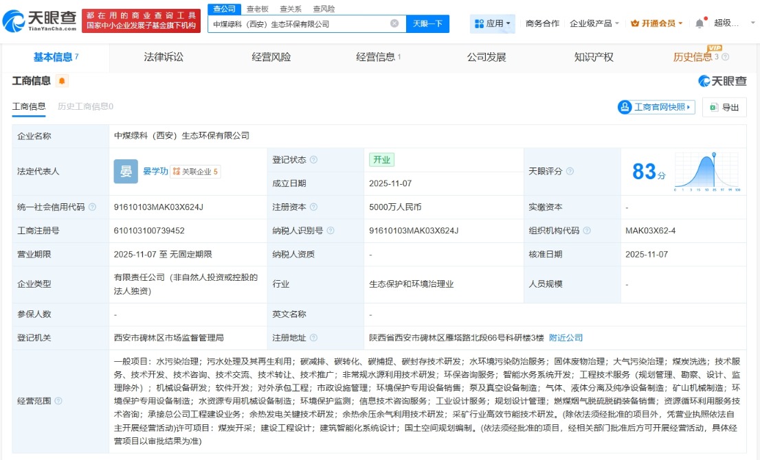Viewport: 760px width, 460px height.
Task: Expand the 开通会员 dropdown
Action: tap(657, 23)
